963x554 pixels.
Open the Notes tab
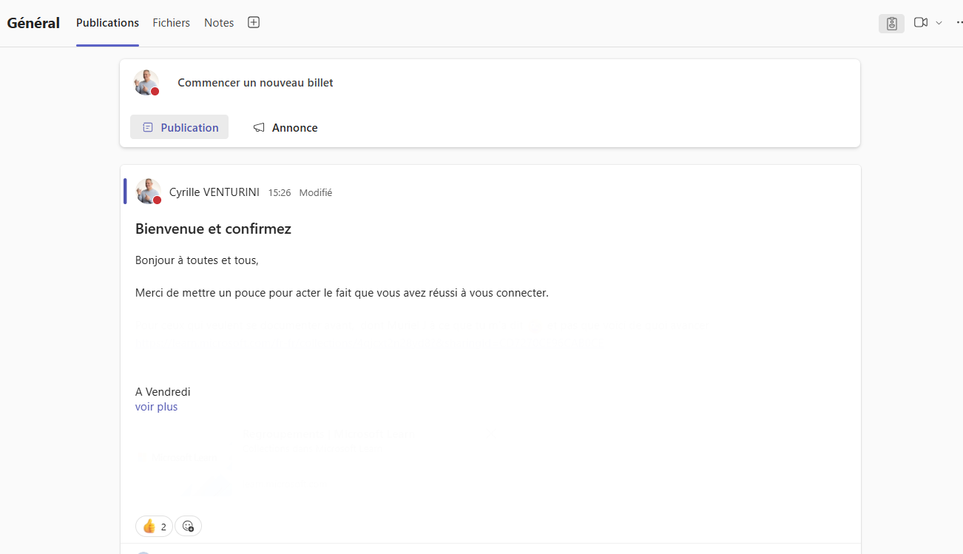219,23
